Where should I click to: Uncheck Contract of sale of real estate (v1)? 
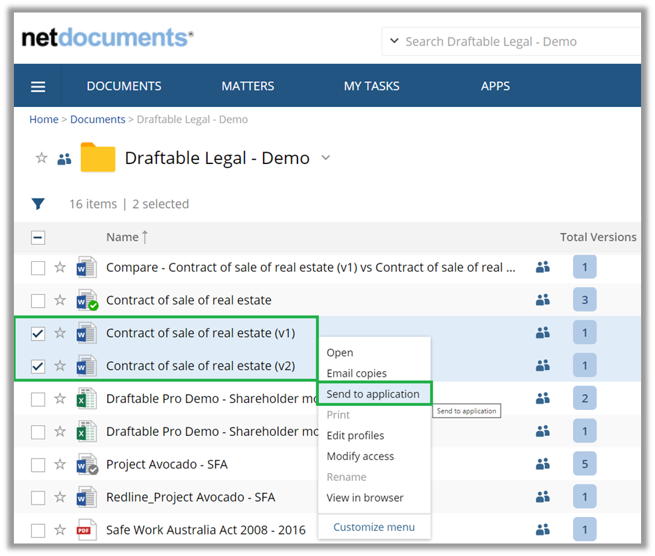coord(38,333)
